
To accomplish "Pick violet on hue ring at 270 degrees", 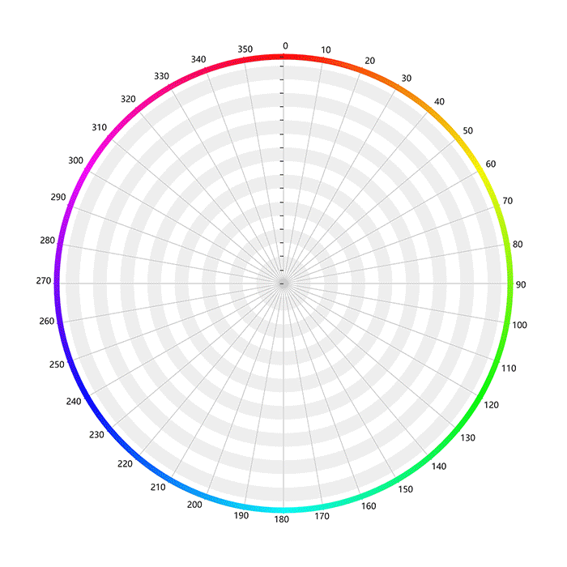I will (x=57, y=283).
